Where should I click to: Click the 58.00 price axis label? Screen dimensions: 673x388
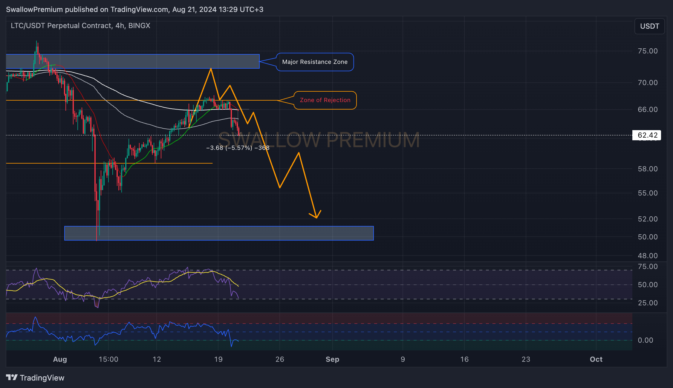coord(648,169)
